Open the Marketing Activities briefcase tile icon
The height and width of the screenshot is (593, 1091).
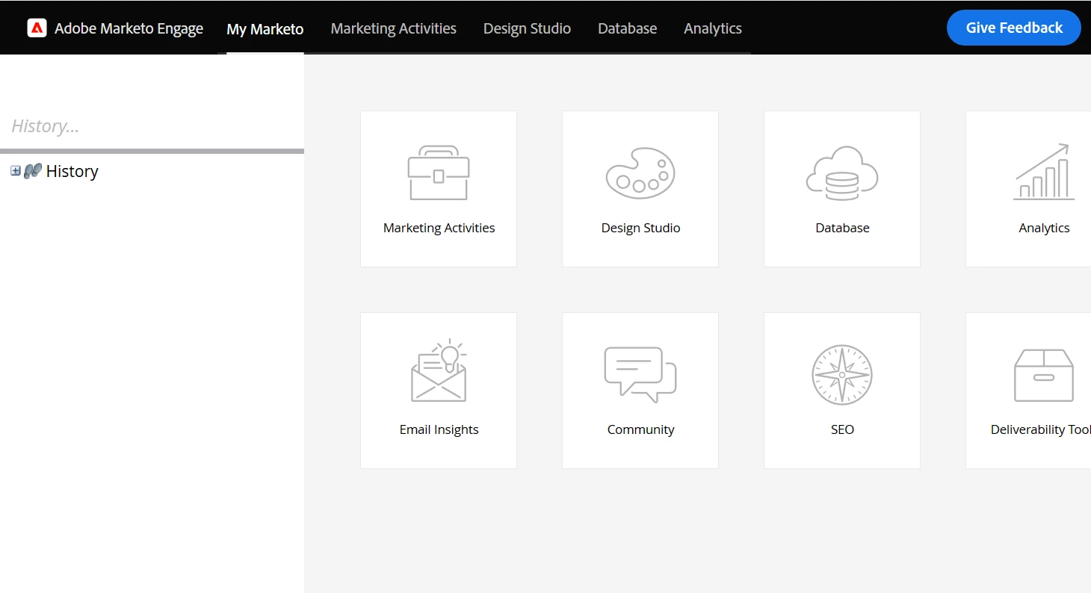click(439, 173)
